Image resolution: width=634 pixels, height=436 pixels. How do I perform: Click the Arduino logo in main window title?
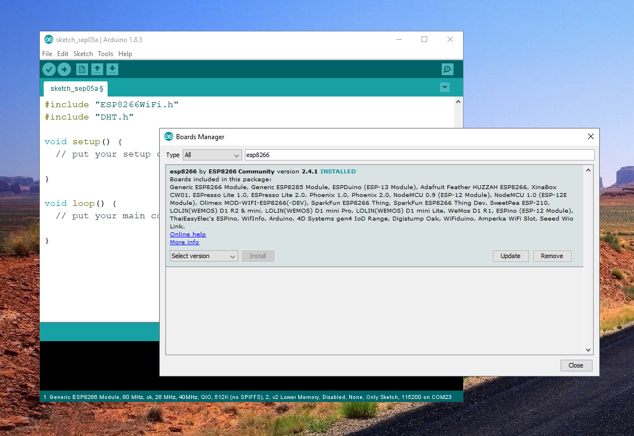click(49, 40)
